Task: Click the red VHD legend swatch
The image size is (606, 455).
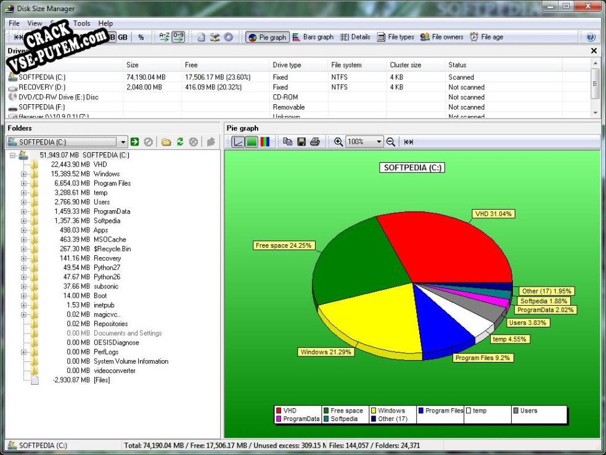Action: 279,411
